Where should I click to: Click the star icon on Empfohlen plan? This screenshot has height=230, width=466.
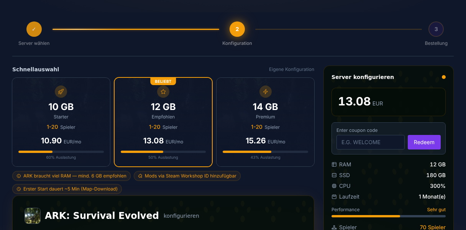coord(163,92)
